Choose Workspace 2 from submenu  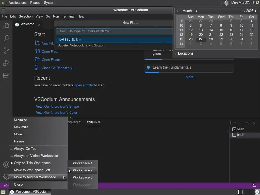point(83,170)
